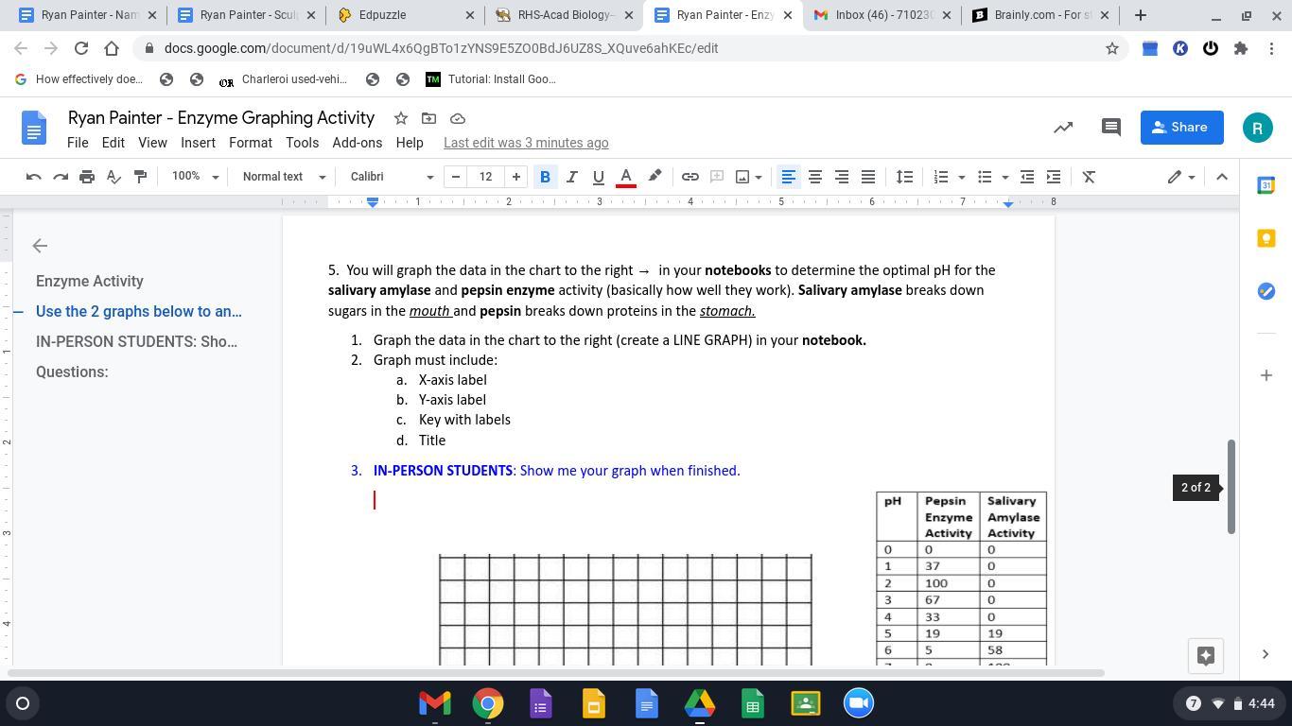Viewport: 1292px width, 726px height.
Task: Open the last edit version history link
Action: [526, 143]
